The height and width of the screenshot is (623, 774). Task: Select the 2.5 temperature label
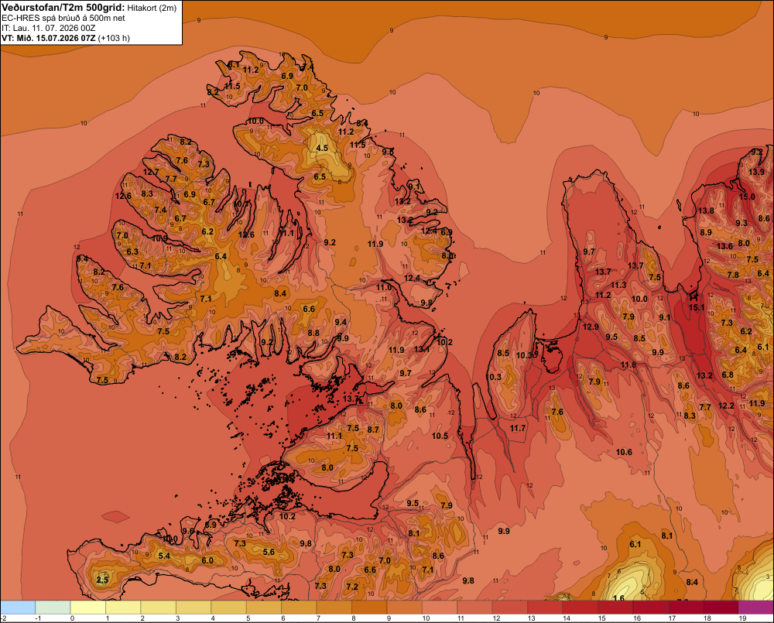tap(102, 580)
